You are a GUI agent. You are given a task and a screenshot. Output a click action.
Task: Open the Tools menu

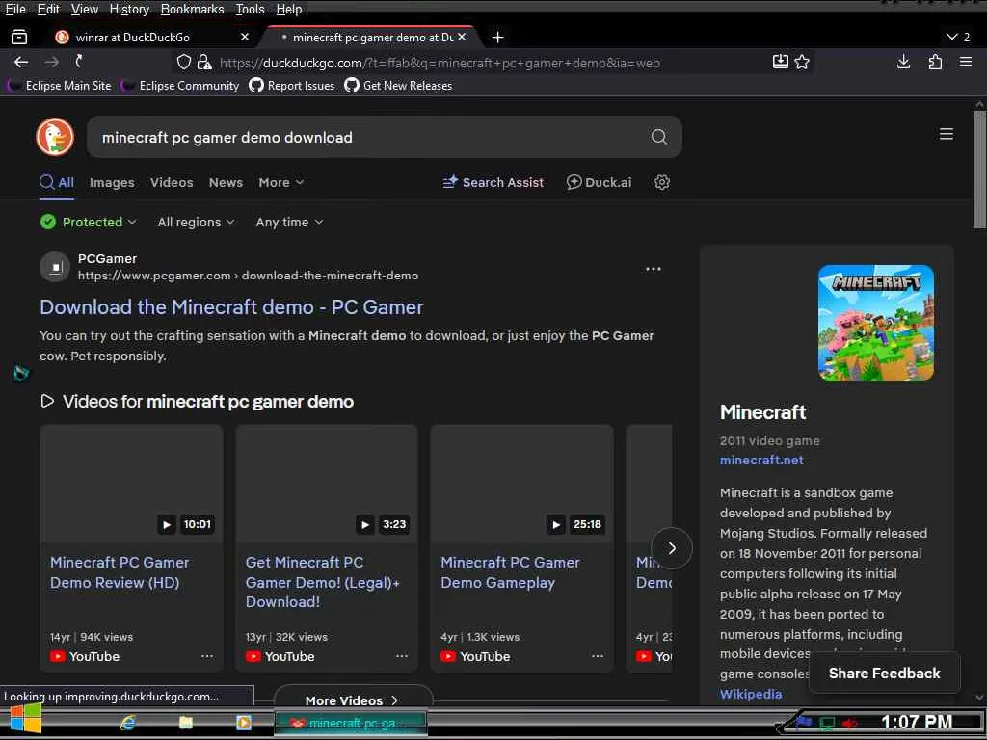tap(250, 10)
